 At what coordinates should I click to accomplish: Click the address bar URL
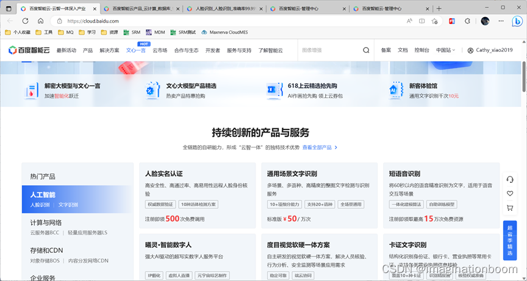tap(93, 21)
